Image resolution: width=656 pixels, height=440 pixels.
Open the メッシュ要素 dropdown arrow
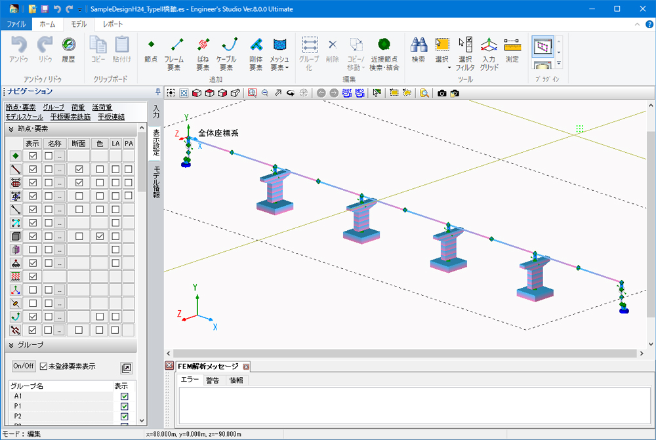click(x=287, y=68)
